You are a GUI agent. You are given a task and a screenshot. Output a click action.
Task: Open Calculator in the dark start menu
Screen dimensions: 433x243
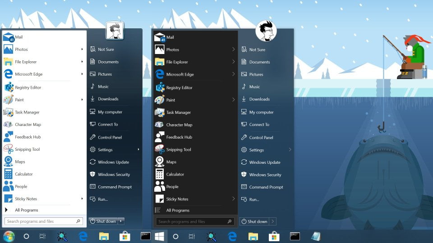click(x=175, y=174)
